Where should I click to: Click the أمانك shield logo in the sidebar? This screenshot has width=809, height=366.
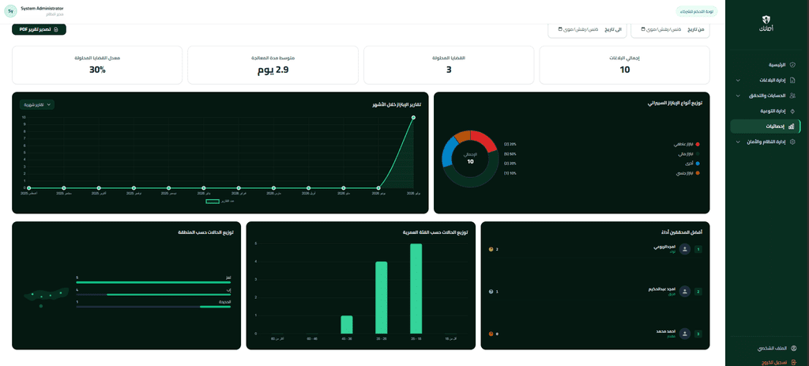(766, 19)
